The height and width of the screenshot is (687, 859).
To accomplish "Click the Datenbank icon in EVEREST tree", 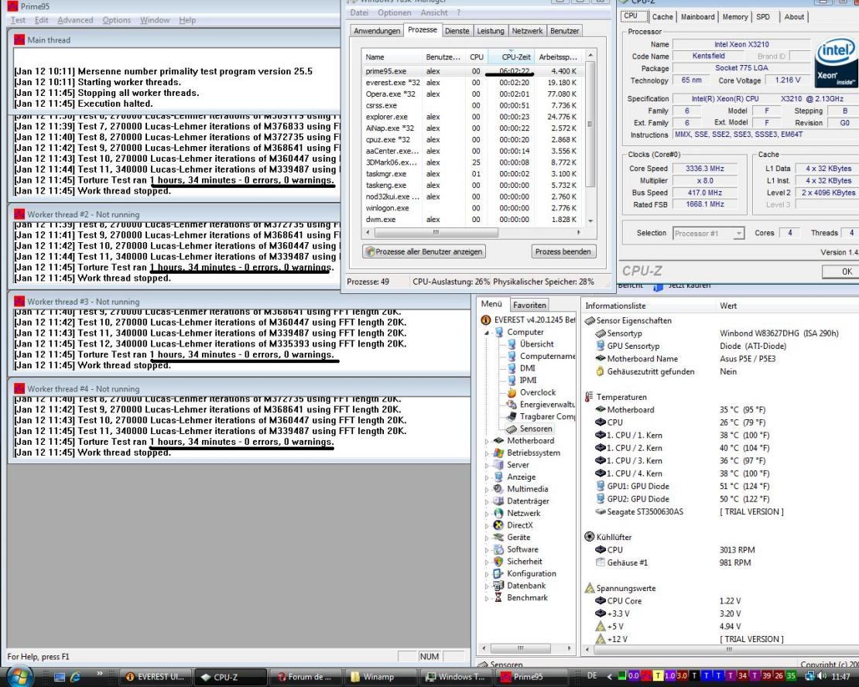I will click(x=498, y=586).
